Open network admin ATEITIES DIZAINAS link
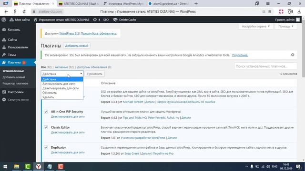305x171 pixels. 61,19
